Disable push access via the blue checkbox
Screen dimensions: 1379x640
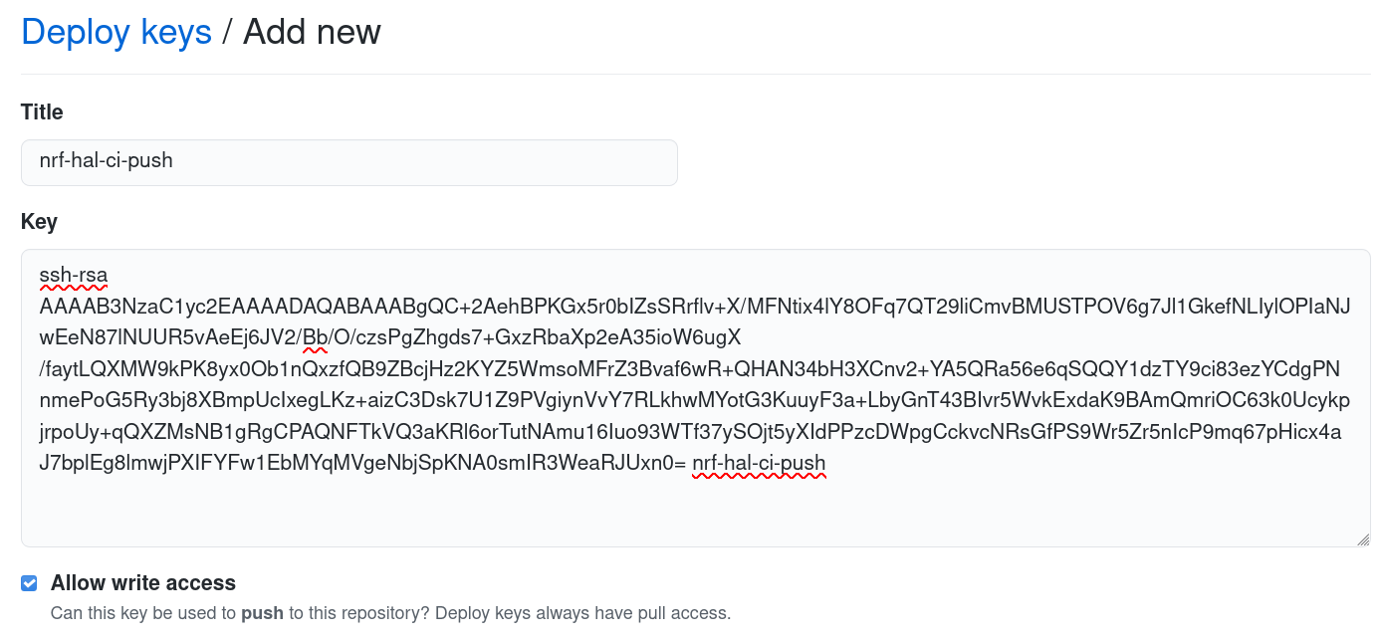29,582
